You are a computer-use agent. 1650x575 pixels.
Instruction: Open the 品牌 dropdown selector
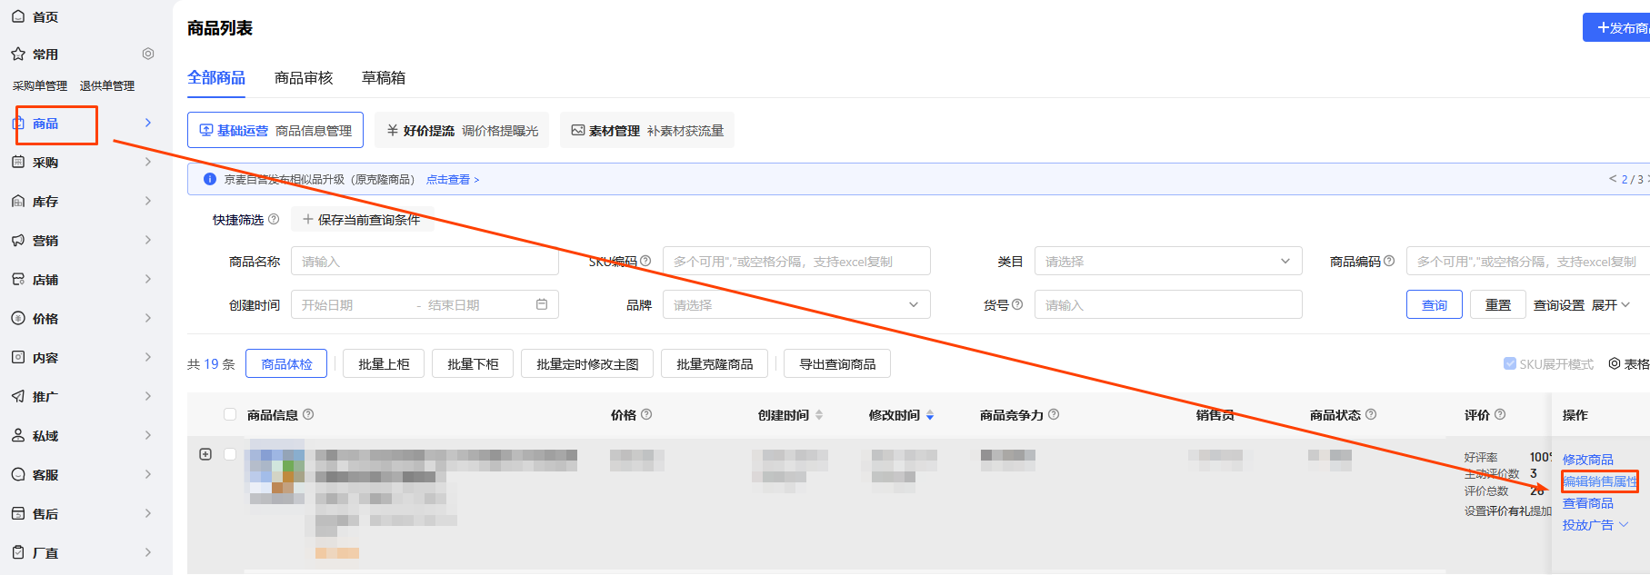click(795, 305)
